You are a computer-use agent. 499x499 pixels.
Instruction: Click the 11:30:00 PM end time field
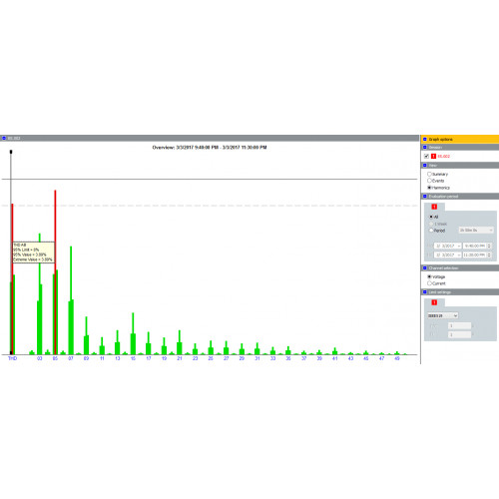point(475,254)
